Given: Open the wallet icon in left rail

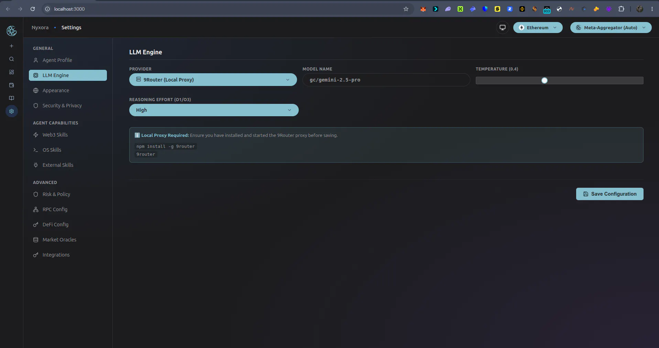Looking at the screenshot, I should point(11,85).
